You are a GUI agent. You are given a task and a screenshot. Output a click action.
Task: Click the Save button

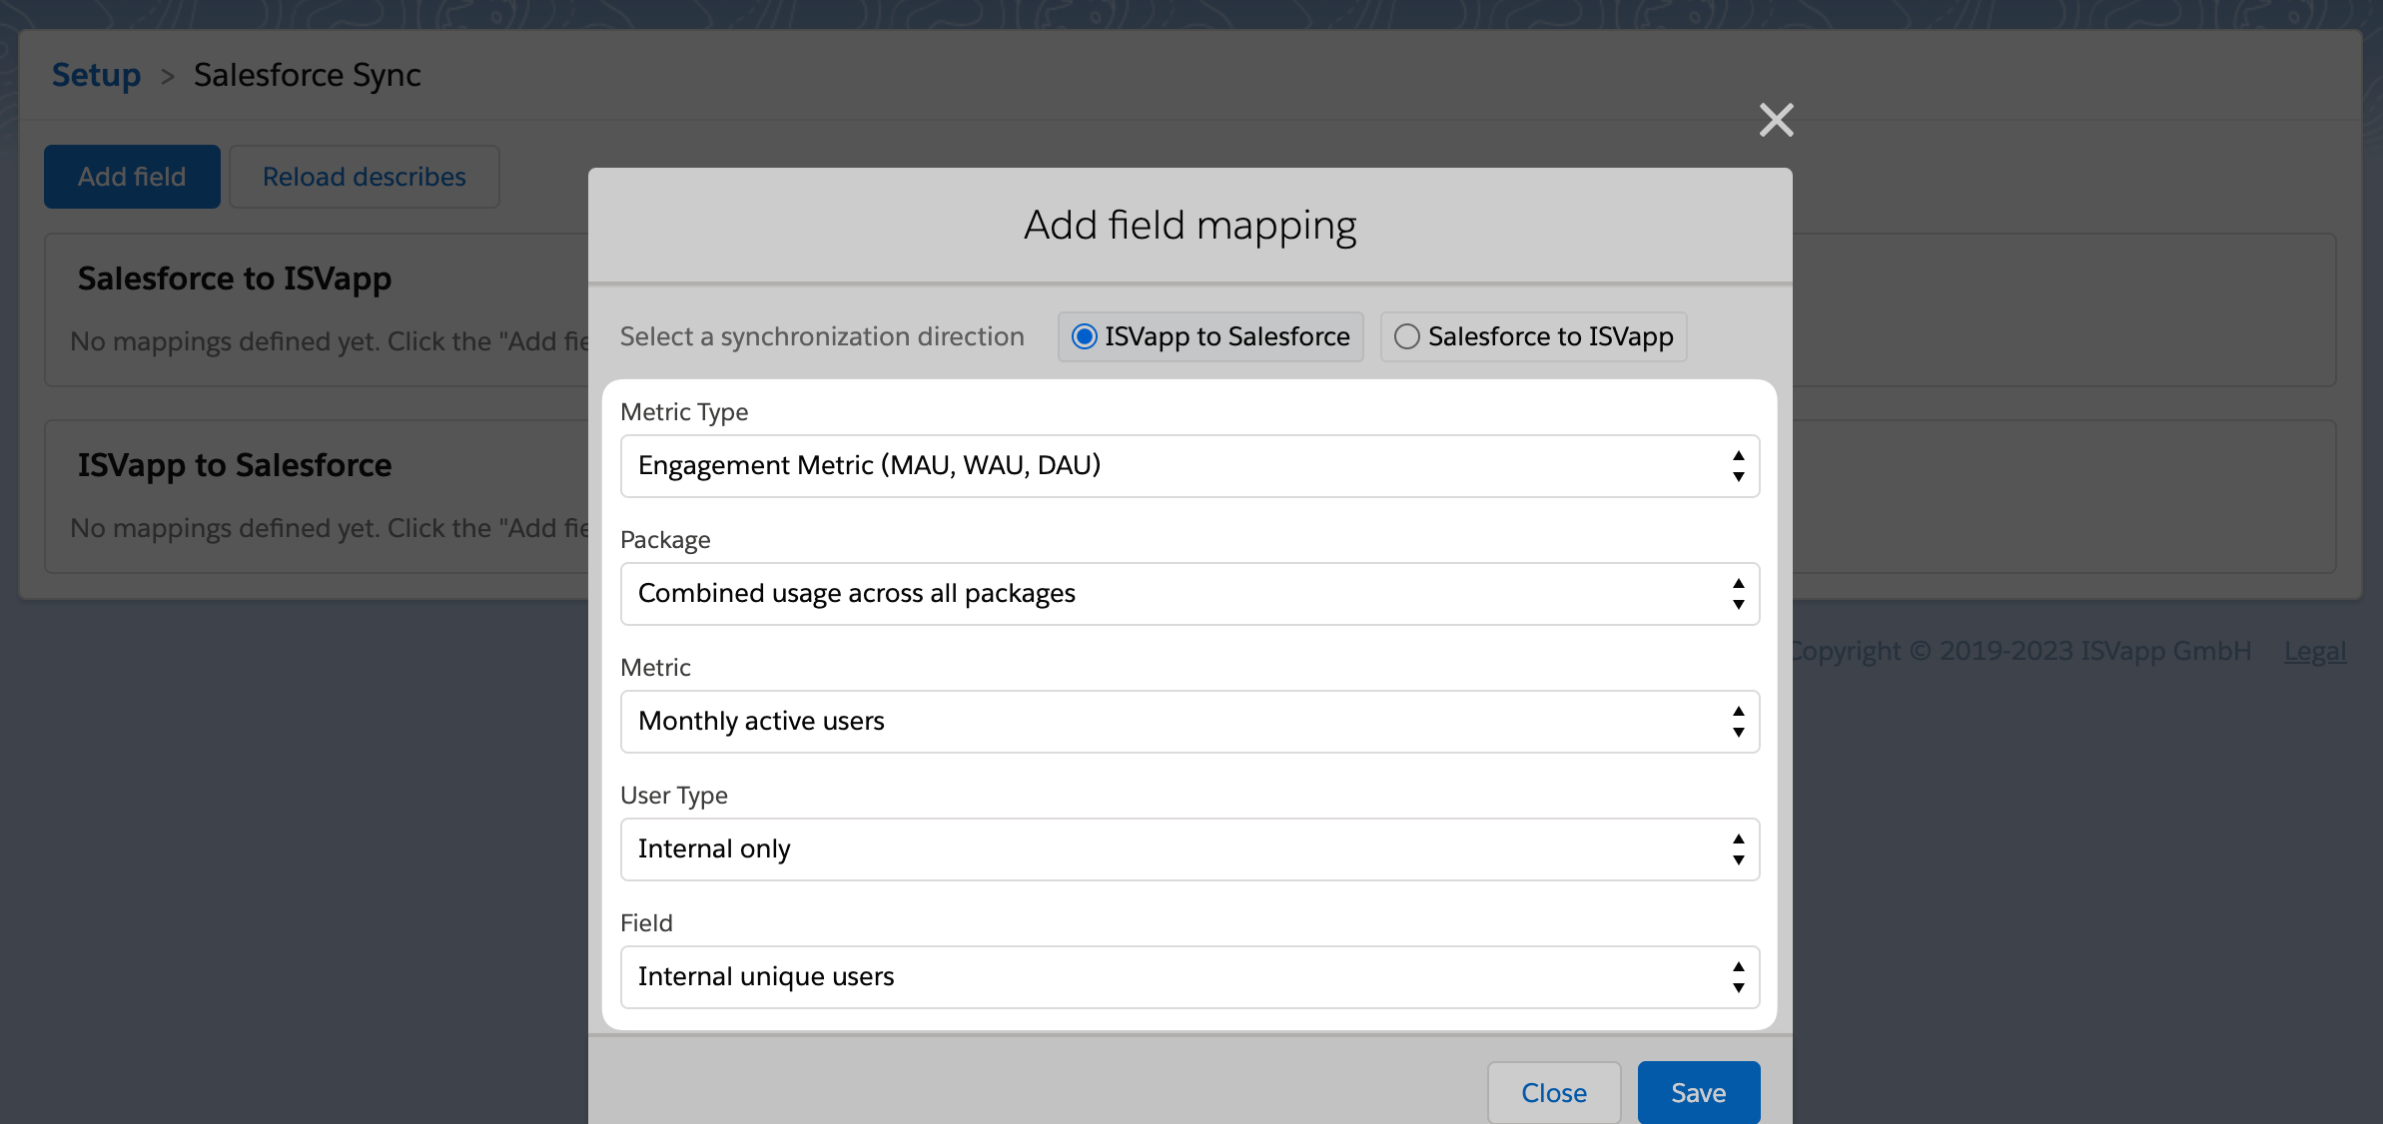point(1698,1093)
